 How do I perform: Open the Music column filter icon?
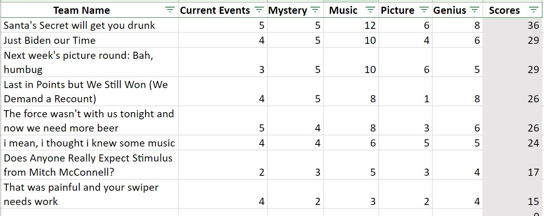370,10
